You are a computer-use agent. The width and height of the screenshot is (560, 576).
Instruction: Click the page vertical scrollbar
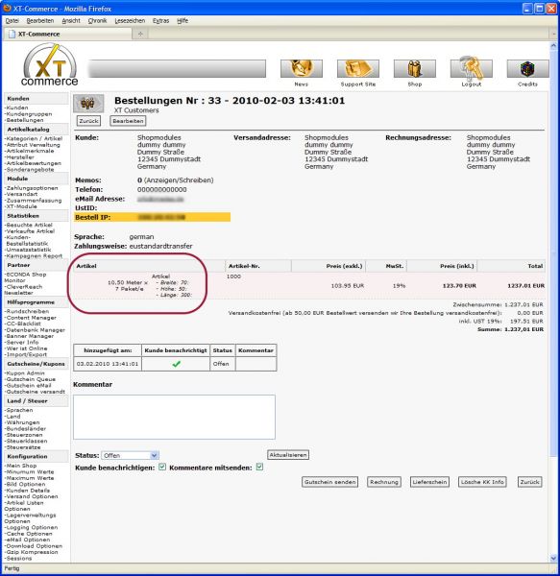(553, 253)
